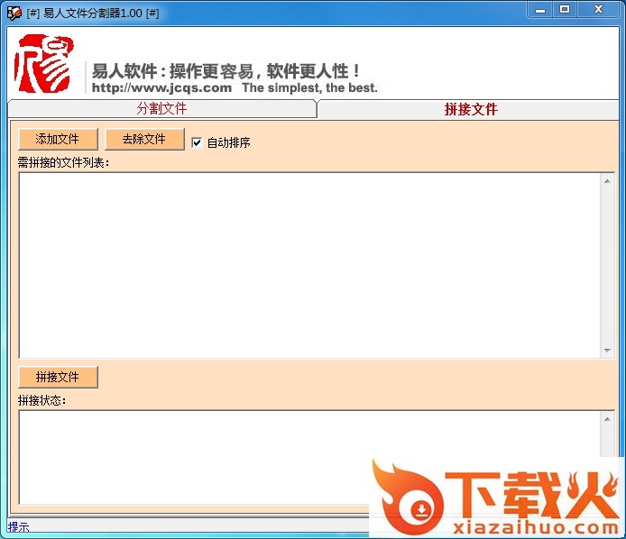Click the 添加文件 button

click(x=58, y=139)
